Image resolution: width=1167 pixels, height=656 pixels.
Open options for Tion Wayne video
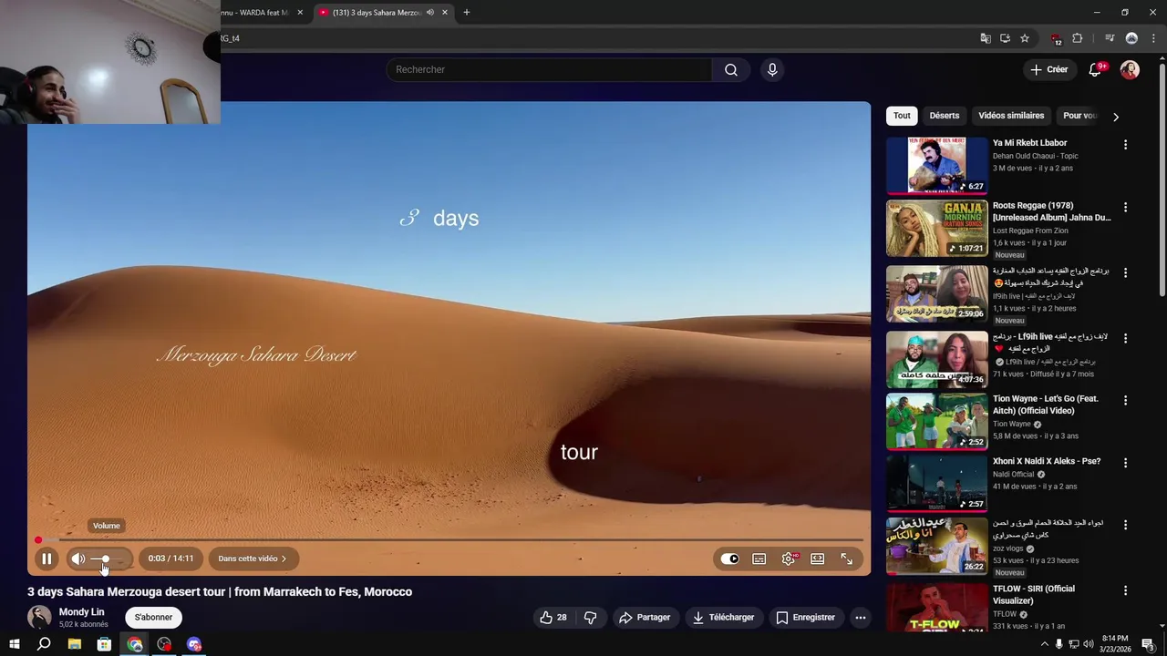tap(1125, 401)
